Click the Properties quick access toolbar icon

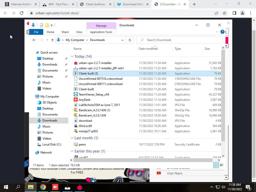41,25
